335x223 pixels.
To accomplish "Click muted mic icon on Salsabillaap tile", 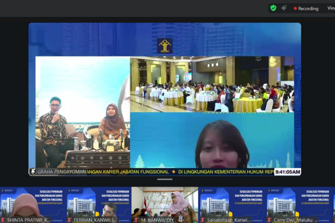I will pyautogui.click(x=203, y=220).
